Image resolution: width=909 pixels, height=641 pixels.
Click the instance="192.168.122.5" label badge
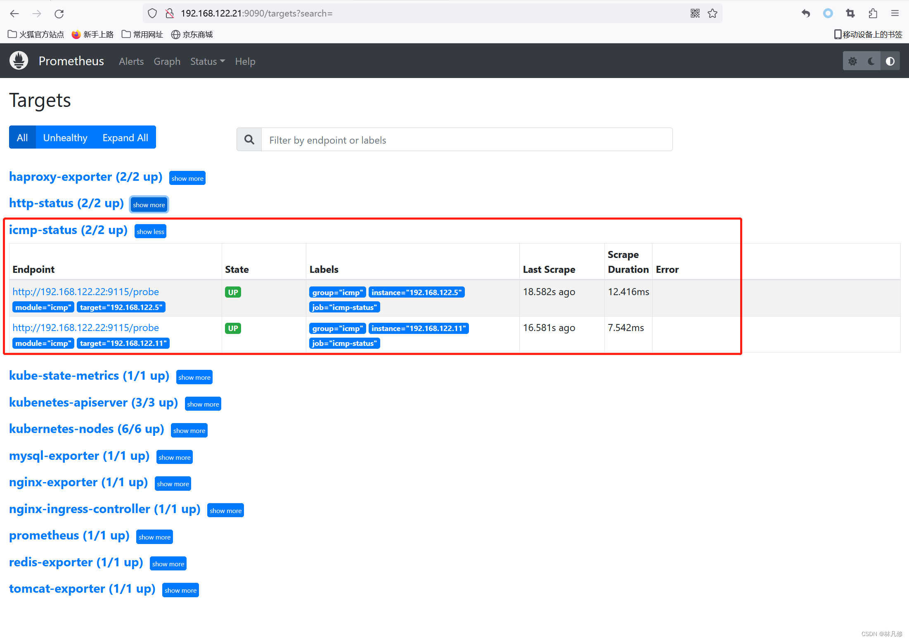tap(417, 292)
